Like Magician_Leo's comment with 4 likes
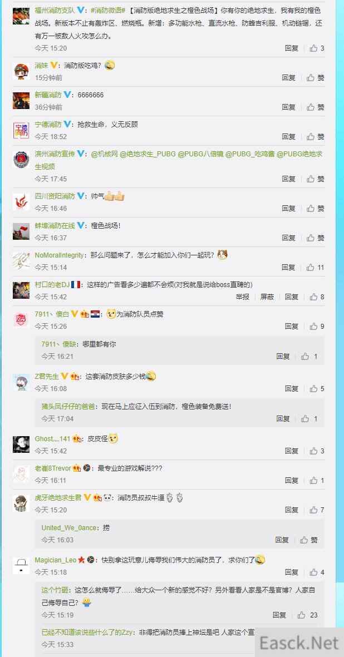The image size is (344, 657). pos(317,572)
